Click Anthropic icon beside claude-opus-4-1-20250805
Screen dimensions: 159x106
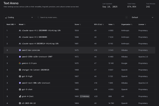[x=20, y=37]
